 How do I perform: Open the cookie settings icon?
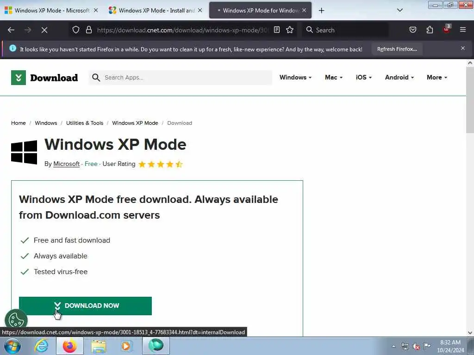tap(16, 320)
